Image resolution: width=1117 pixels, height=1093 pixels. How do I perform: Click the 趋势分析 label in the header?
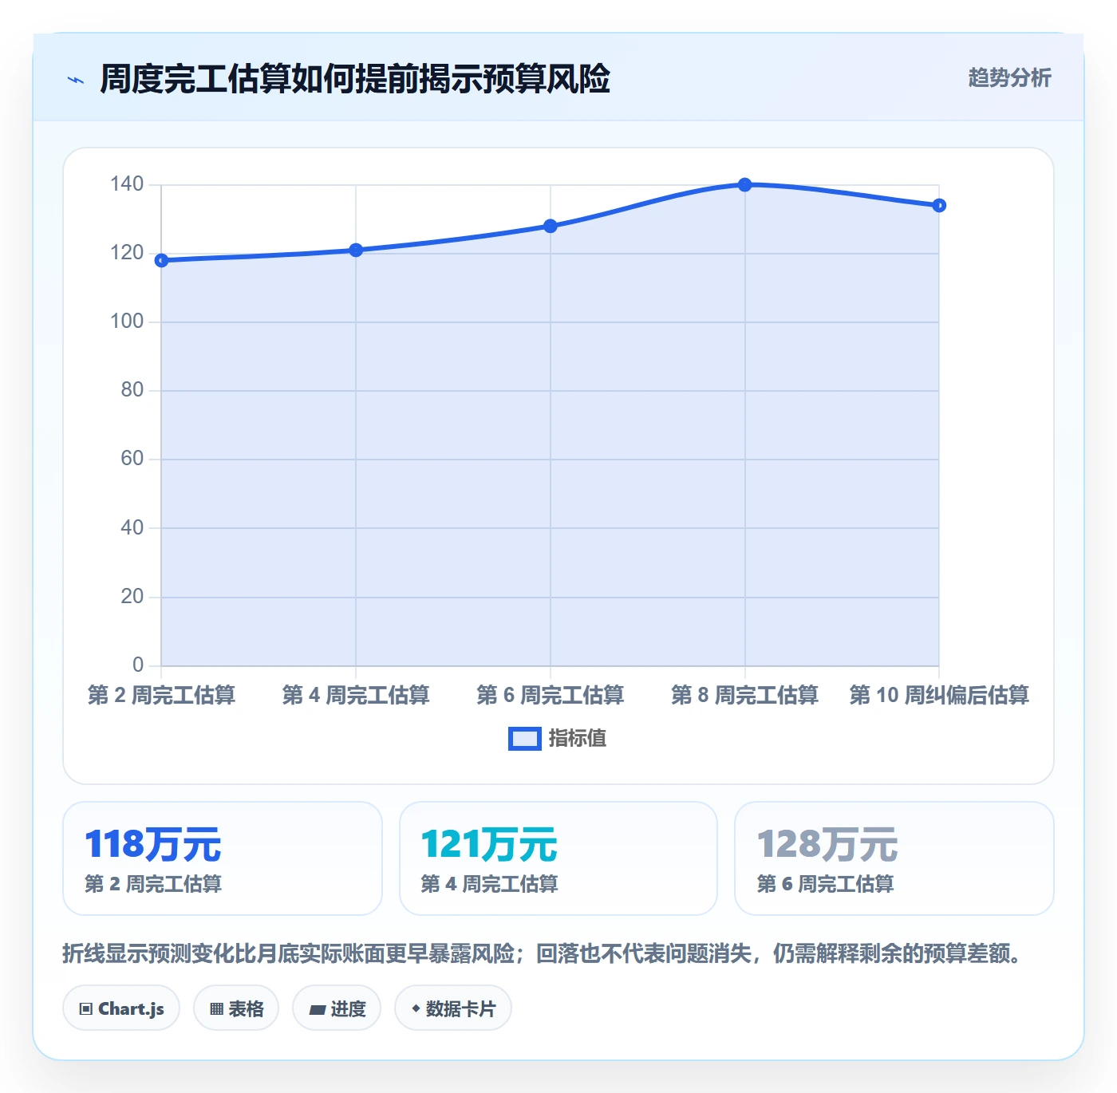(x=1009, y=78)
